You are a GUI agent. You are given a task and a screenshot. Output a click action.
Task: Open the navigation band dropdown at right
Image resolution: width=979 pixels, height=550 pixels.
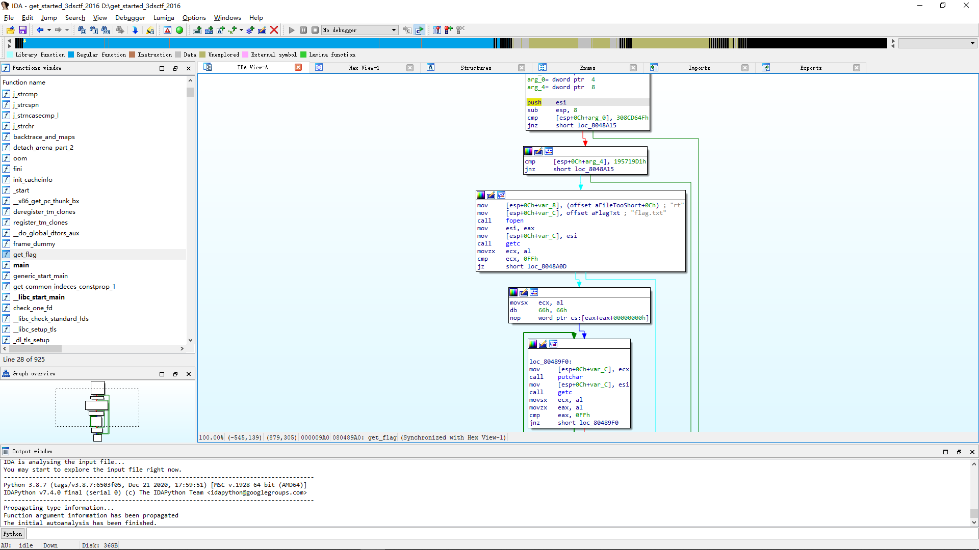(x=972, y=43)
